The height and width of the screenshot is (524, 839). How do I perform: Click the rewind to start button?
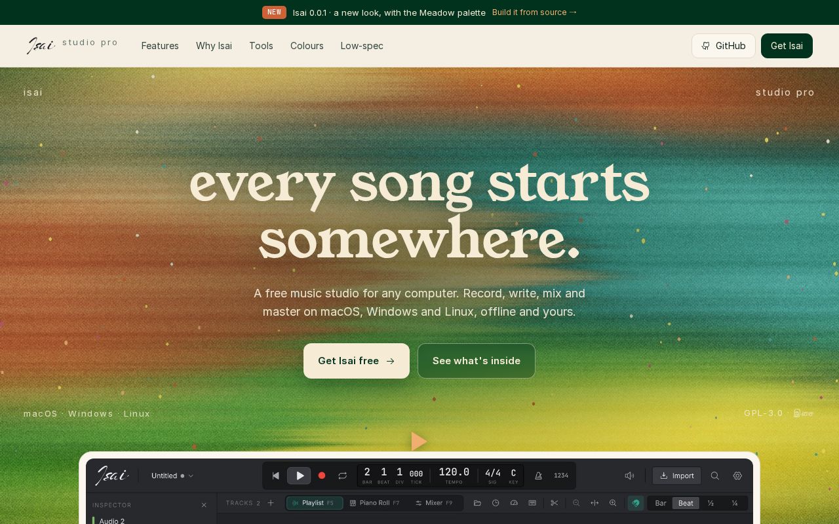pyautogui.click(x=276, y=476)
